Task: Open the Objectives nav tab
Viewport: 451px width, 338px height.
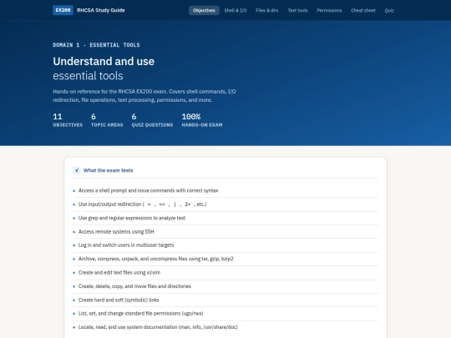Action: coord(204,10)
